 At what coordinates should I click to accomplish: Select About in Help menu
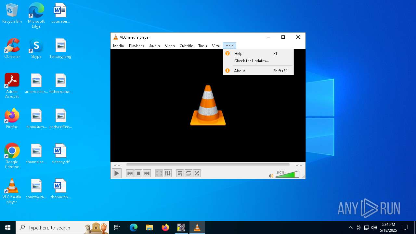(x=258, y=71)
